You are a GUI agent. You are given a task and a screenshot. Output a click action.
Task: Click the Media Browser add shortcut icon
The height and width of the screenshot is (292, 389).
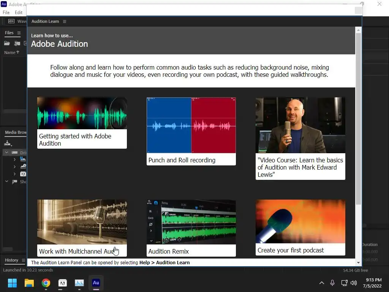coord(8,143)
